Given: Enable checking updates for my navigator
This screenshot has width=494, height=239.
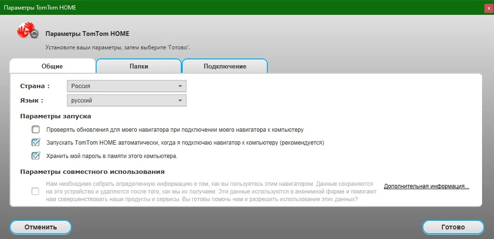Looking at the screenshot, I should (x=35, y=129).
